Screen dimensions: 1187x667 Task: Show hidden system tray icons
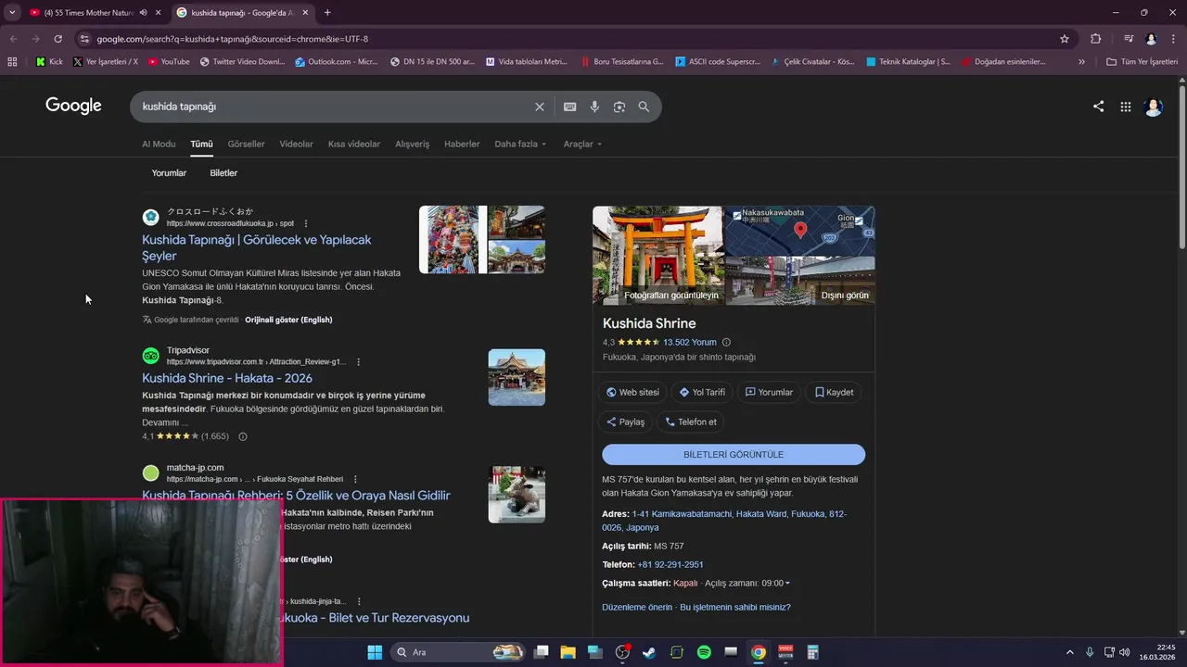coord(1069,652)
